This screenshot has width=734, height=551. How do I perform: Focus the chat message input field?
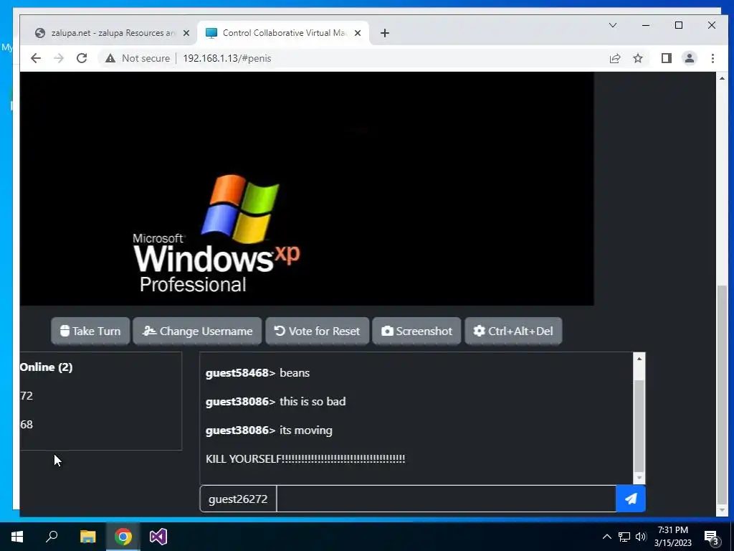coord(446,499)
